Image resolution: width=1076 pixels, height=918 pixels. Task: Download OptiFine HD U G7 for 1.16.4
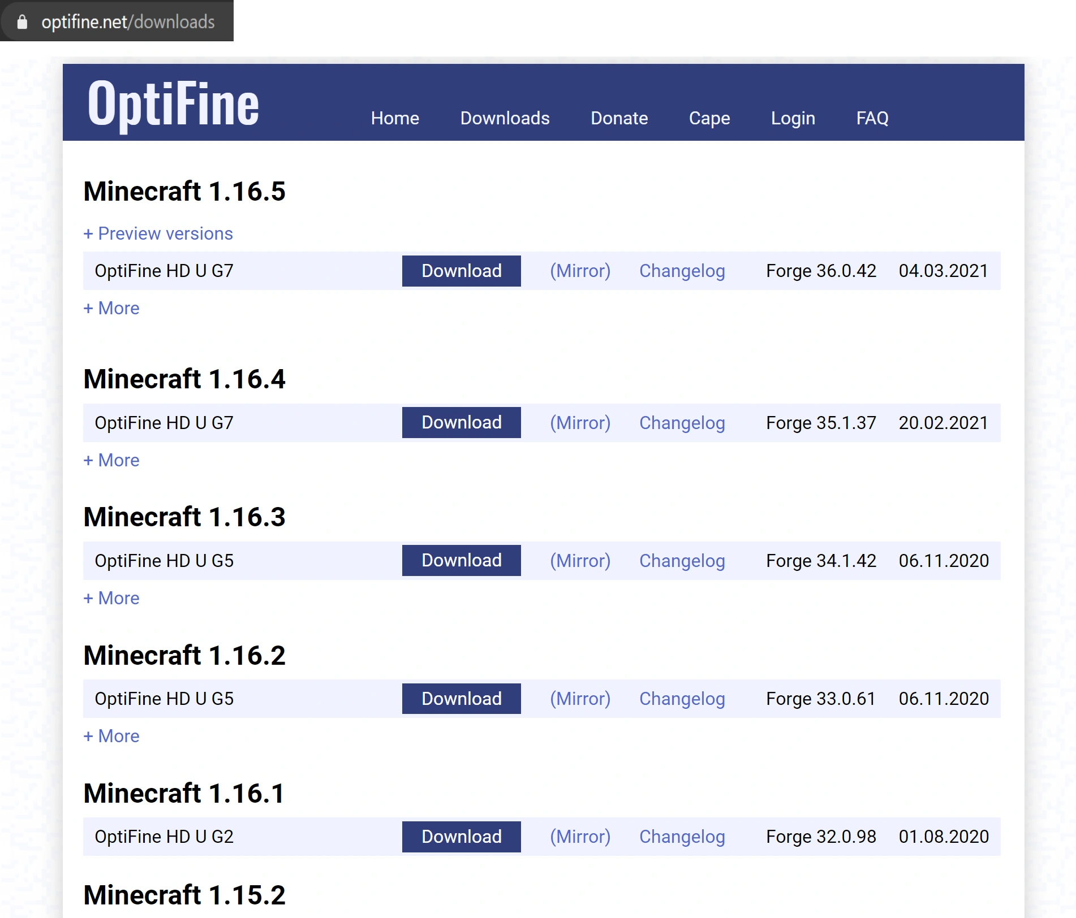[461, 423]
